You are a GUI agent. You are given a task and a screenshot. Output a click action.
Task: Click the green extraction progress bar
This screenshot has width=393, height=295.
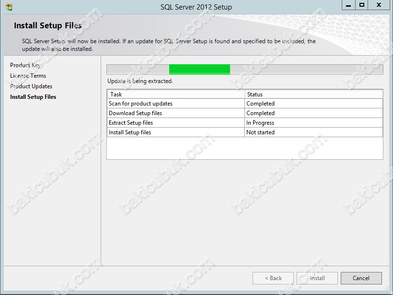pos(244,70)
